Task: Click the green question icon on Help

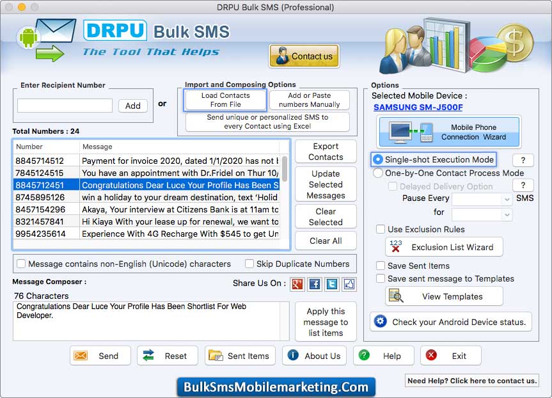Action: tap(364, 355)
